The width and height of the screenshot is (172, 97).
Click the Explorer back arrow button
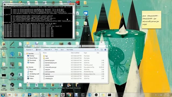[x=26, y=46]
